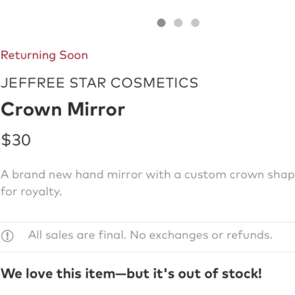Click the 'for royalty.' description line

point(31,192)
